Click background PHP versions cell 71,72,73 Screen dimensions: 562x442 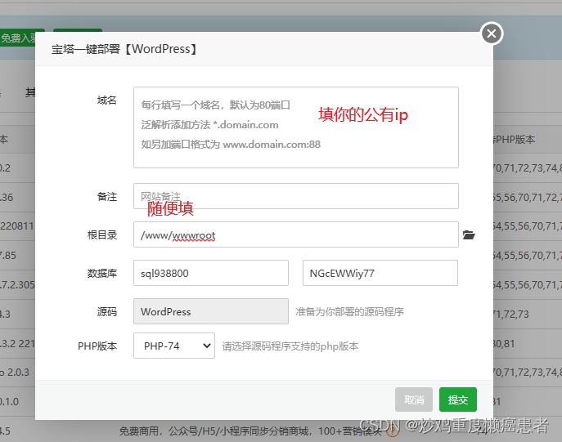pos(510,315)
